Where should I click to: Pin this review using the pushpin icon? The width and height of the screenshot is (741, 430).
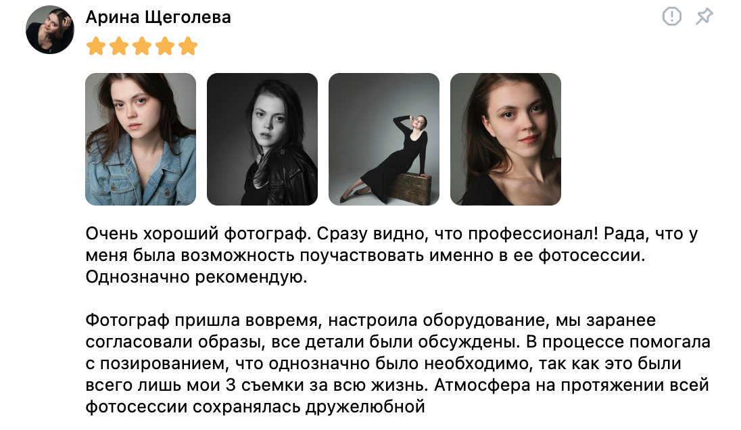[x=704, y=16]
